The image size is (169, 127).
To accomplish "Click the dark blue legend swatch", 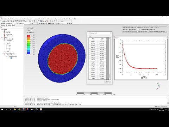I will click(29, 53).
